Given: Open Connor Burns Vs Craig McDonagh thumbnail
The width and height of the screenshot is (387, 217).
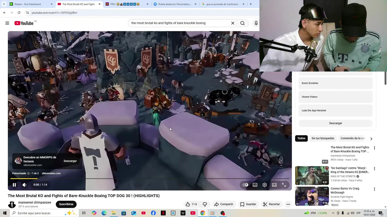Looking at the screenshot, I should point(312,196).
